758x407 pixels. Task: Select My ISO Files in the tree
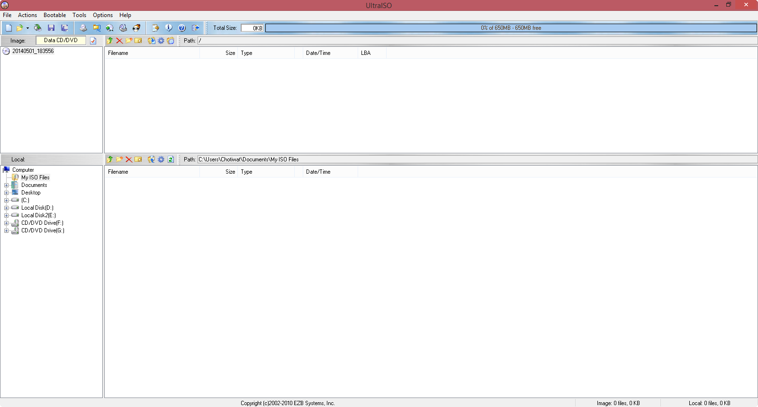tap(35, 177)
